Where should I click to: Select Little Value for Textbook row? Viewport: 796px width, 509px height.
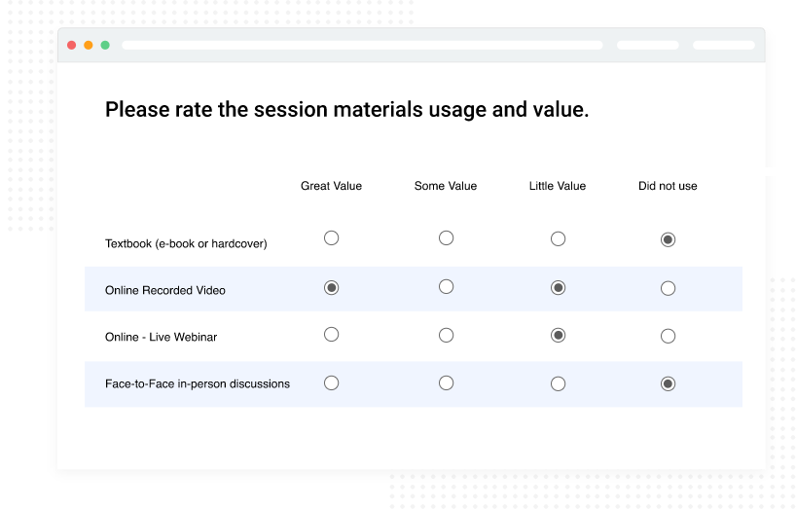558,239
